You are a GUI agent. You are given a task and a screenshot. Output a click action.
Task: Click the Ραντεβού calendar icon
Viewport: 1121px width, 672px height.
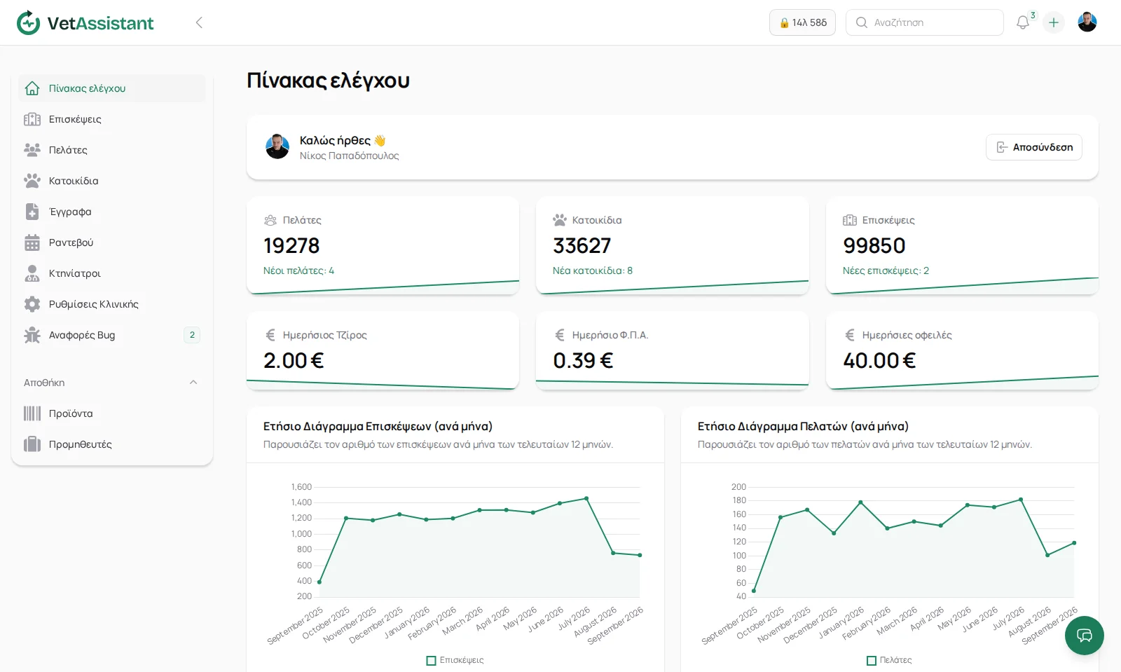point(32,242)
